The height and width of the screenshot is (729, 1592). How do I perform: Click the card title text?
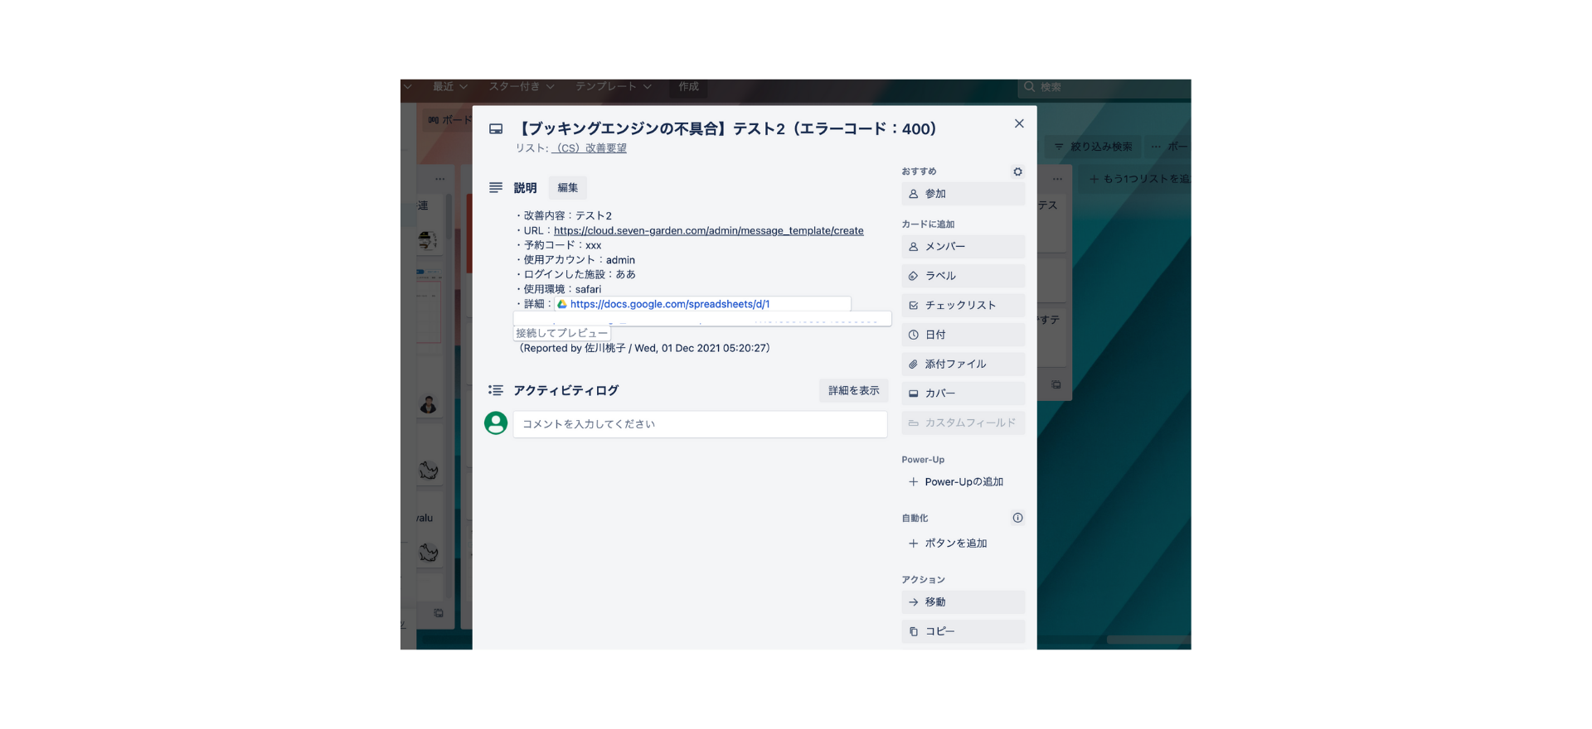click(x=726, y=128)
